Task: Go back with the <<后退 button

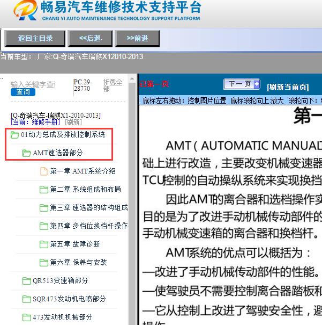Action: tap(91, 38)
